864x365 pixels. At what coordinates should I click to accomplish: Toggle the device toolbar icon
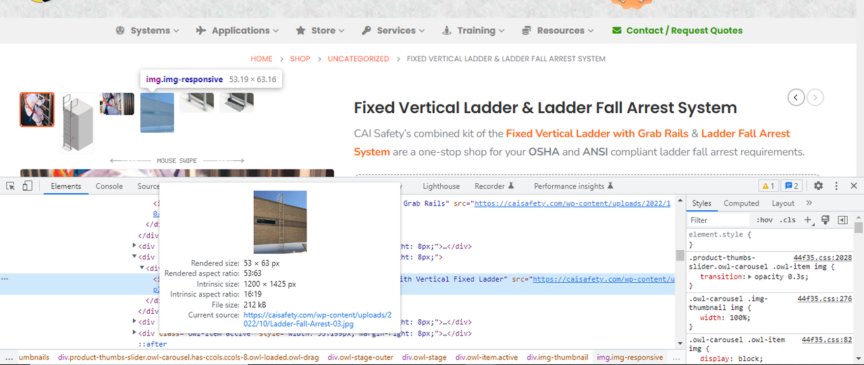coord(28,186)
